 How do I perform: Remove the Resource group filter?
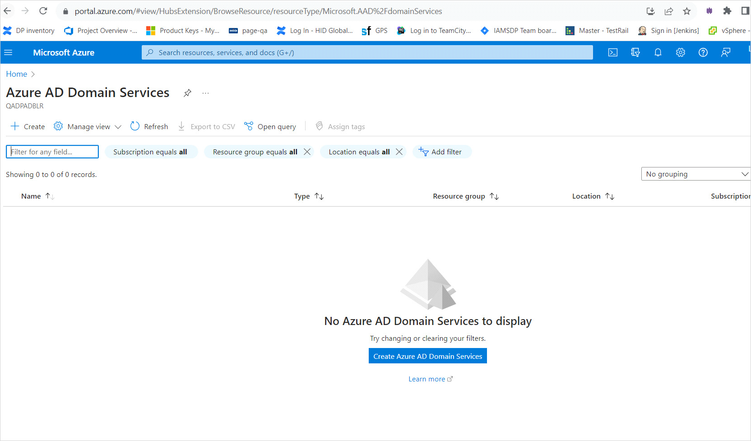[307, 152]
